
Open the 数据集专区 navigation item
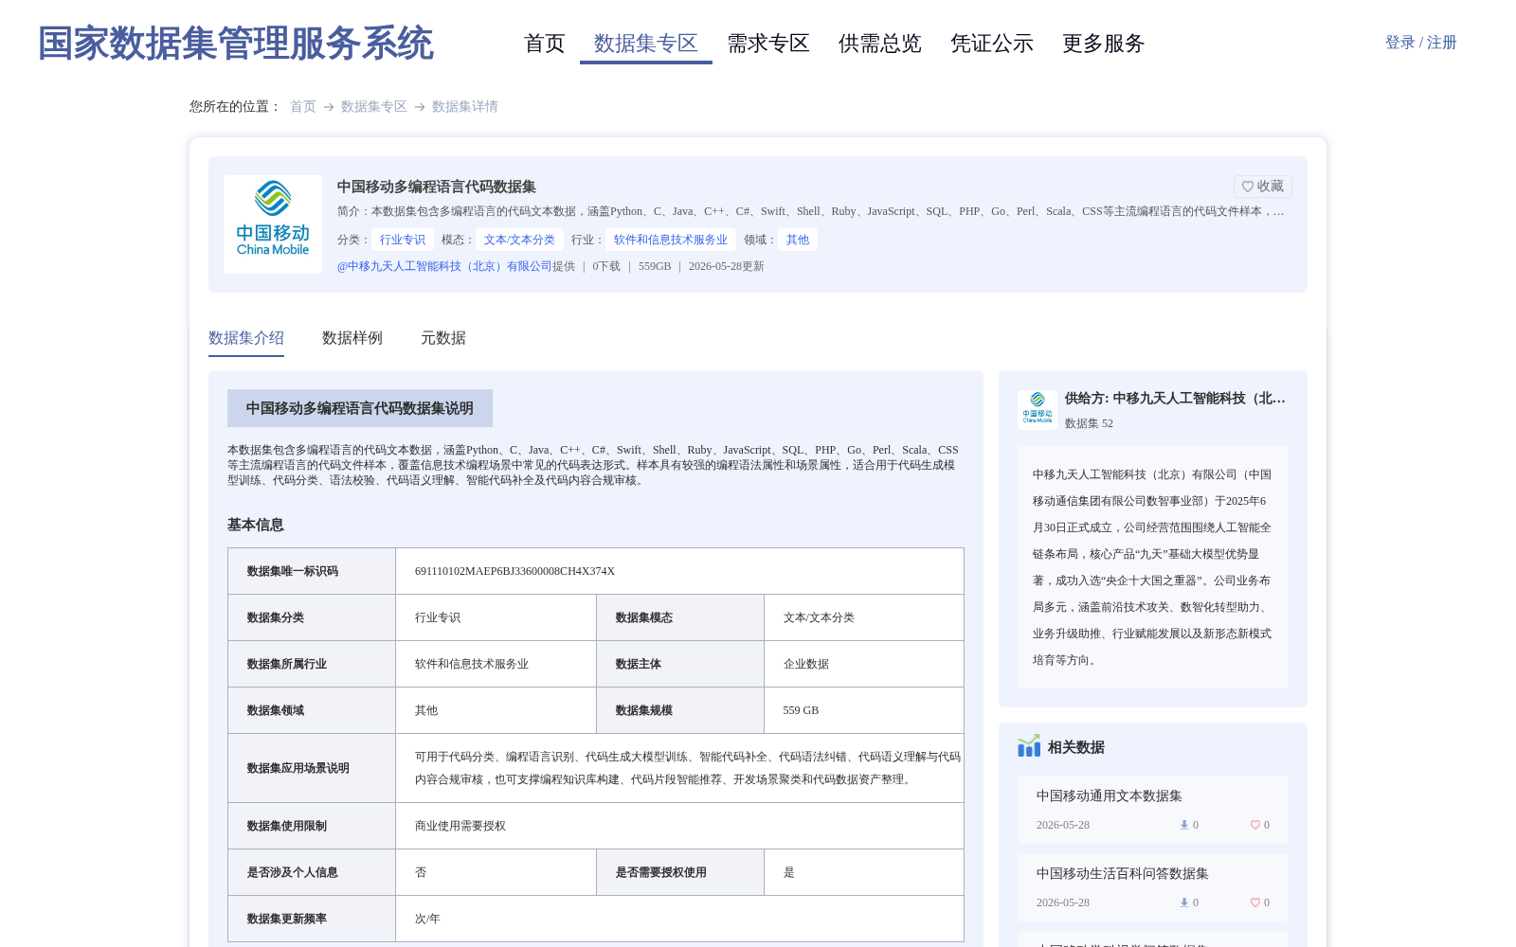tap(646, 44)
